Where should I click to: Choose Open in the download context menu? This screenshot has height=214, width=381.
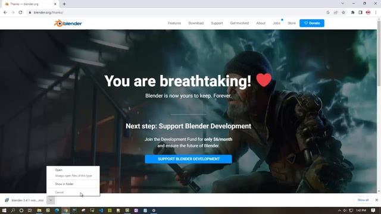59,170
